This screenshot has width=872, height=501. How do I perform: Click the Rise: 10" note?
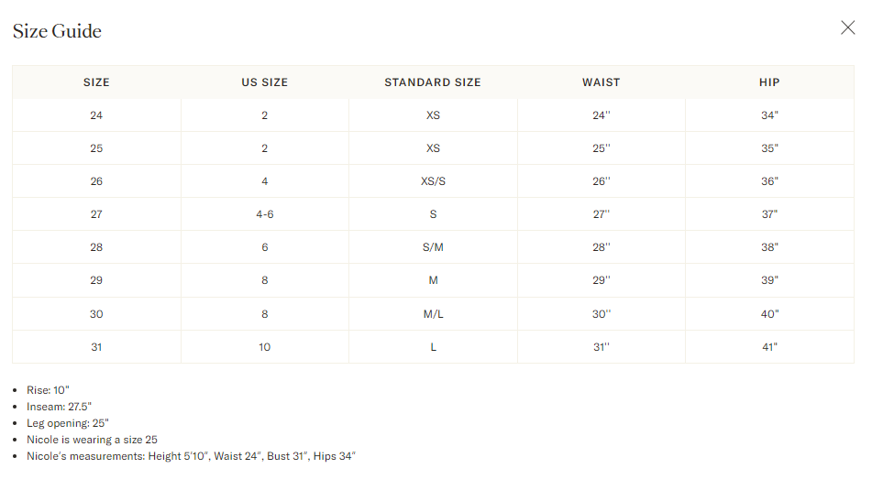click(48, 390)
